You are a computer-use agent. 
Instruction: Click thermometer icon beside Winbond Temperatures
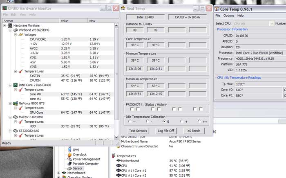(x=21, y=71)
